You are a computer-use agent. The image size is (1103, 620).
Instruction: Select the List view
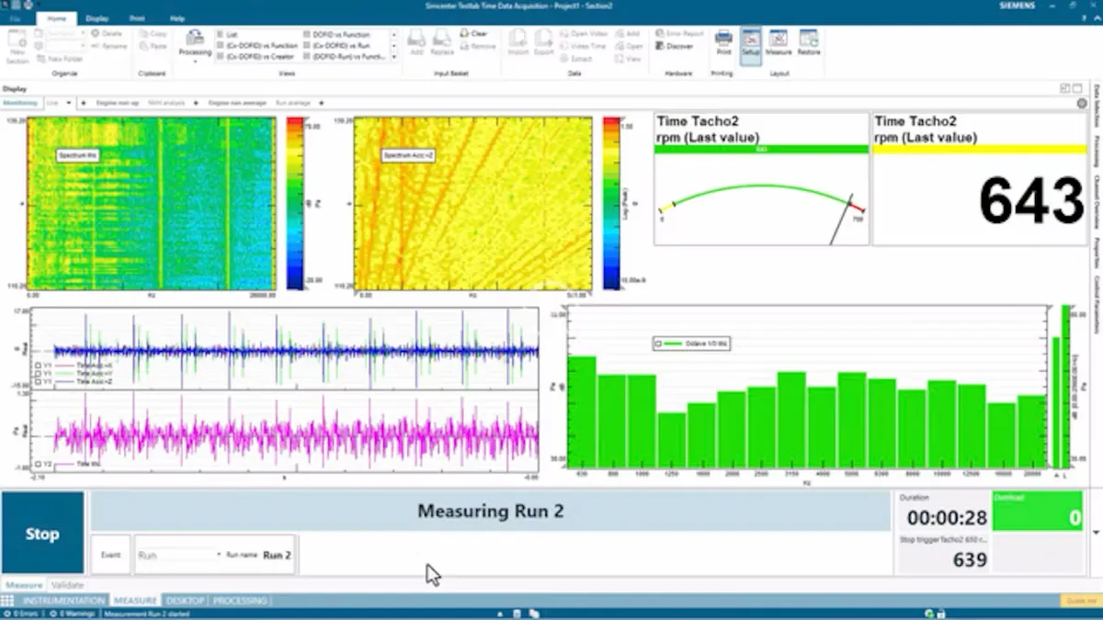pos(226,34)
